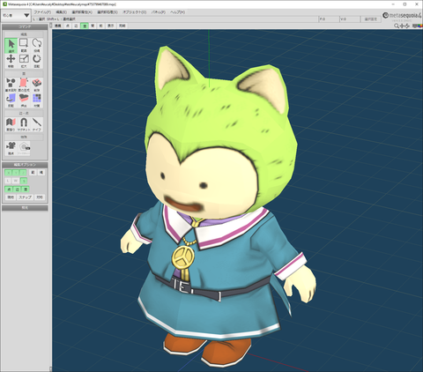Open the ヘルプ(H) menu
This screenshot has height=372, width=423.
[x=177, y=12]
